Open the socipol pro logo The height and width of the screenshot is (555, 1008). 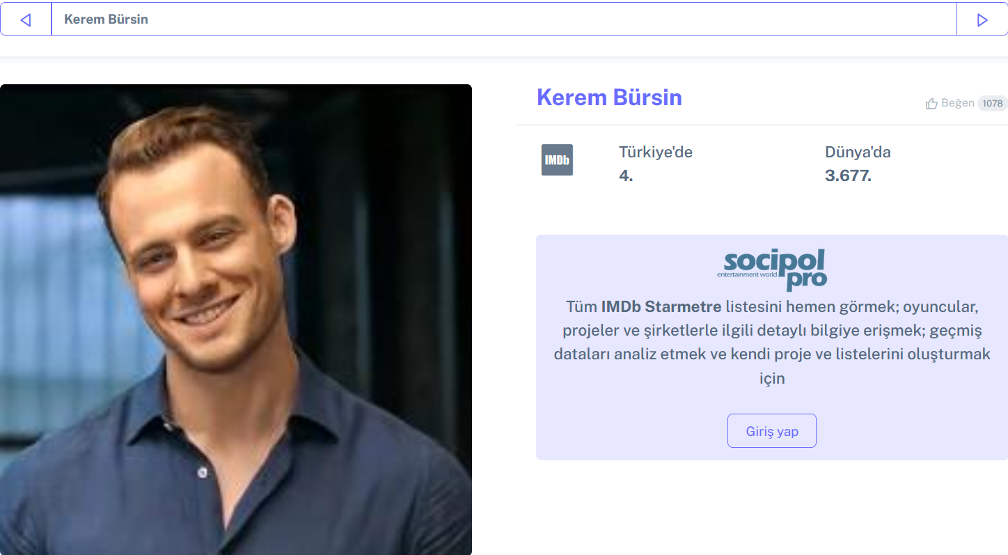point(772,270)
